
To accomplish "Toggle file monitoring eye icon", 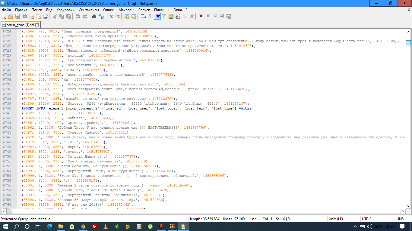I will click(x=192, y=16).
